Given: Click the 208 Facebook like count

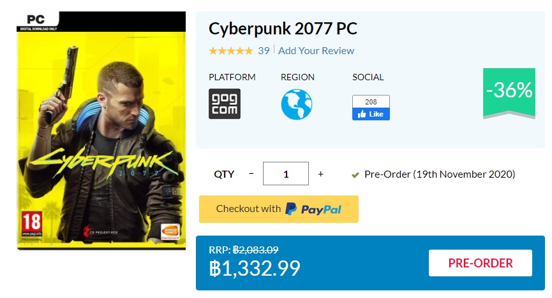Looking at the screenshot, I should coord(371,102).
